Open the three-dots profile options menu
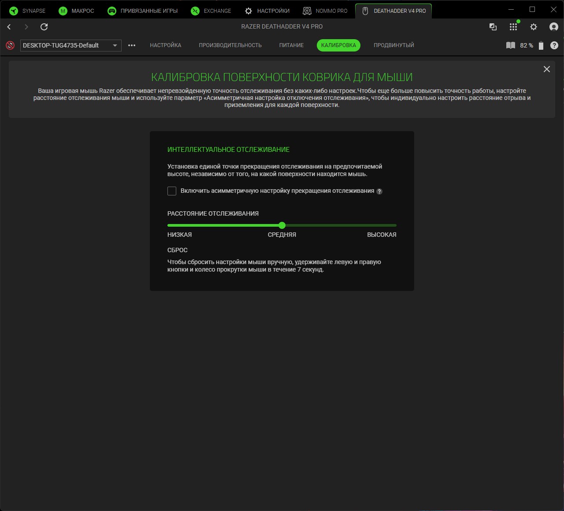 coord(132,45)
